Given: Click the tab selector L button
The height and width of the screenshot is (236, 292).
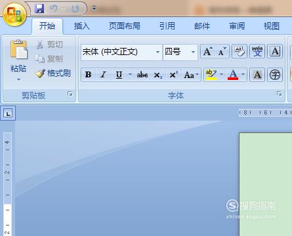Looking at the screenshot, I should pos(8,113).
